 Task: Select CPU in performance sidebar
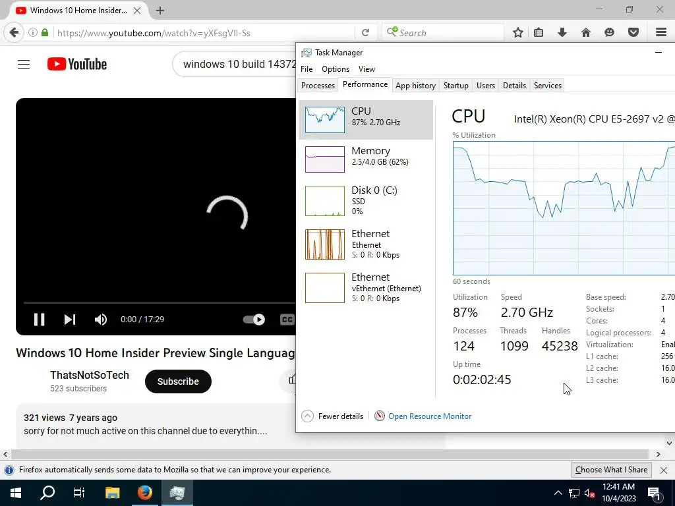pos(366,120)
